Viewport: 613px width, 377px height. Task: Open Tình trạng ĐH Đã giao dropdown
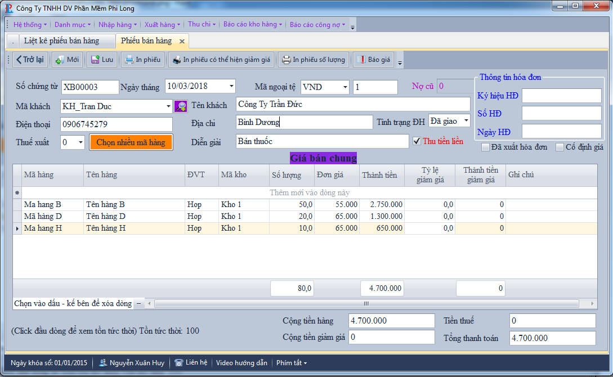466,121
